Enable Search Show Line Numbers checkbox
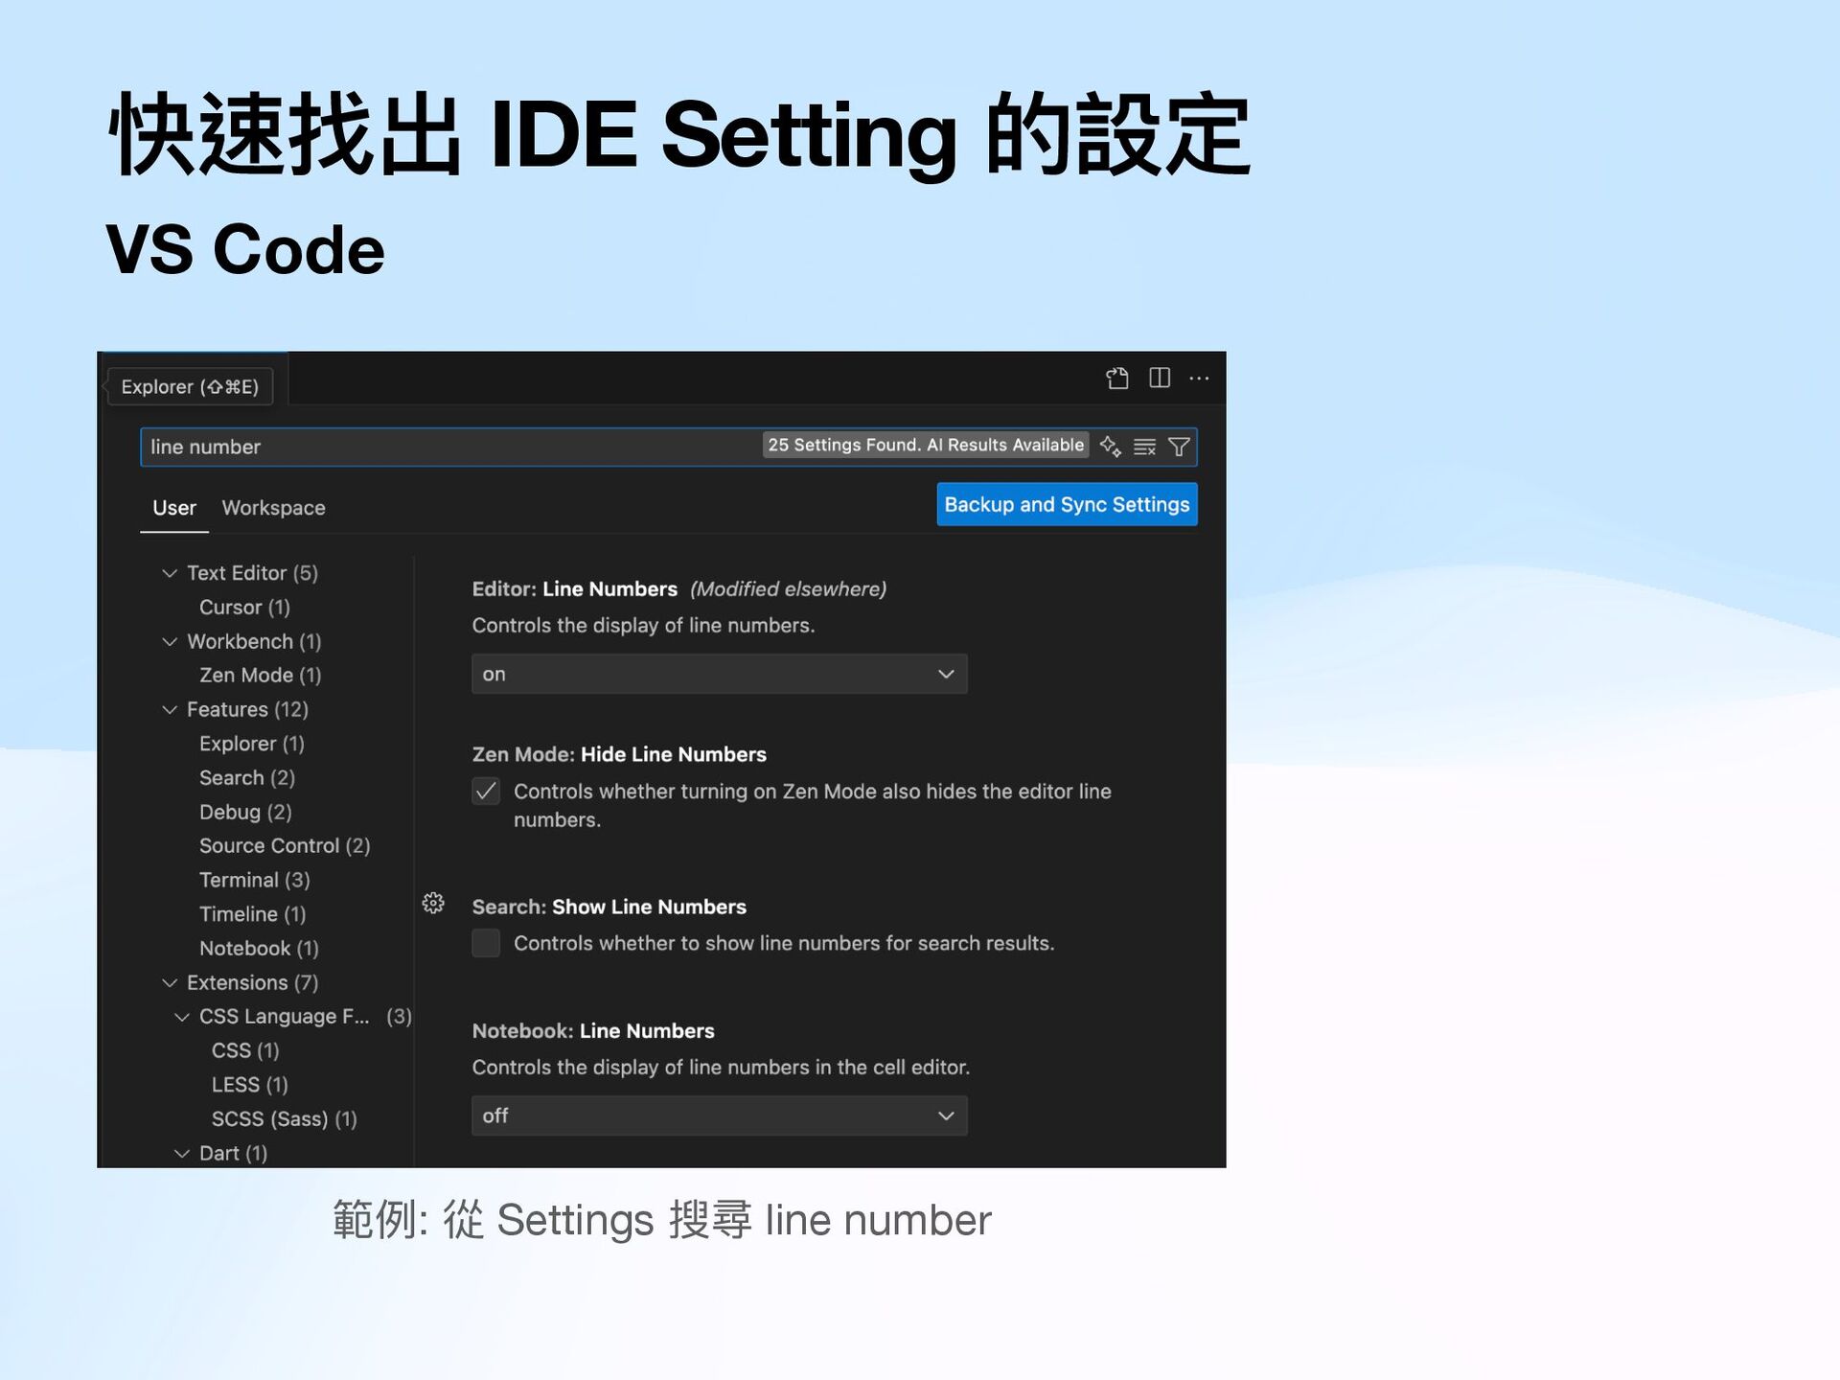This screenshot has width=1840, height=1380. coord(486,944)
